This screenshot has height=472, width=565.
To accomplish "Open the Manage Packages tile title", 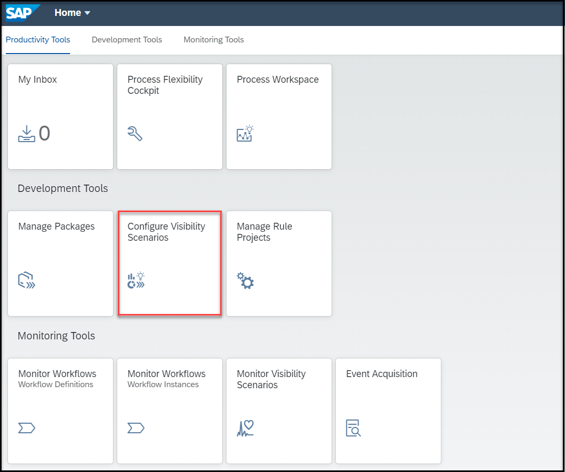I will coord(57,226).
